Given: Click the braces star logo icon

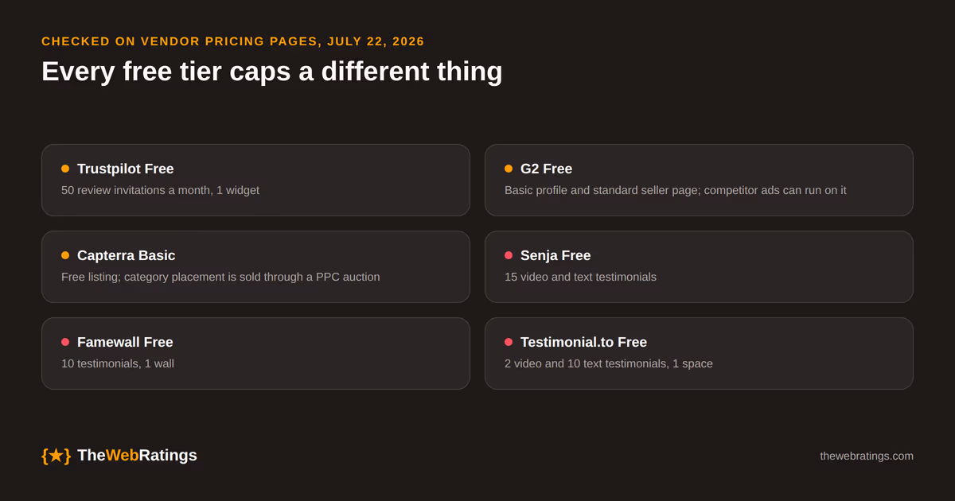Looking at the screenshot, I should (56, 456).
